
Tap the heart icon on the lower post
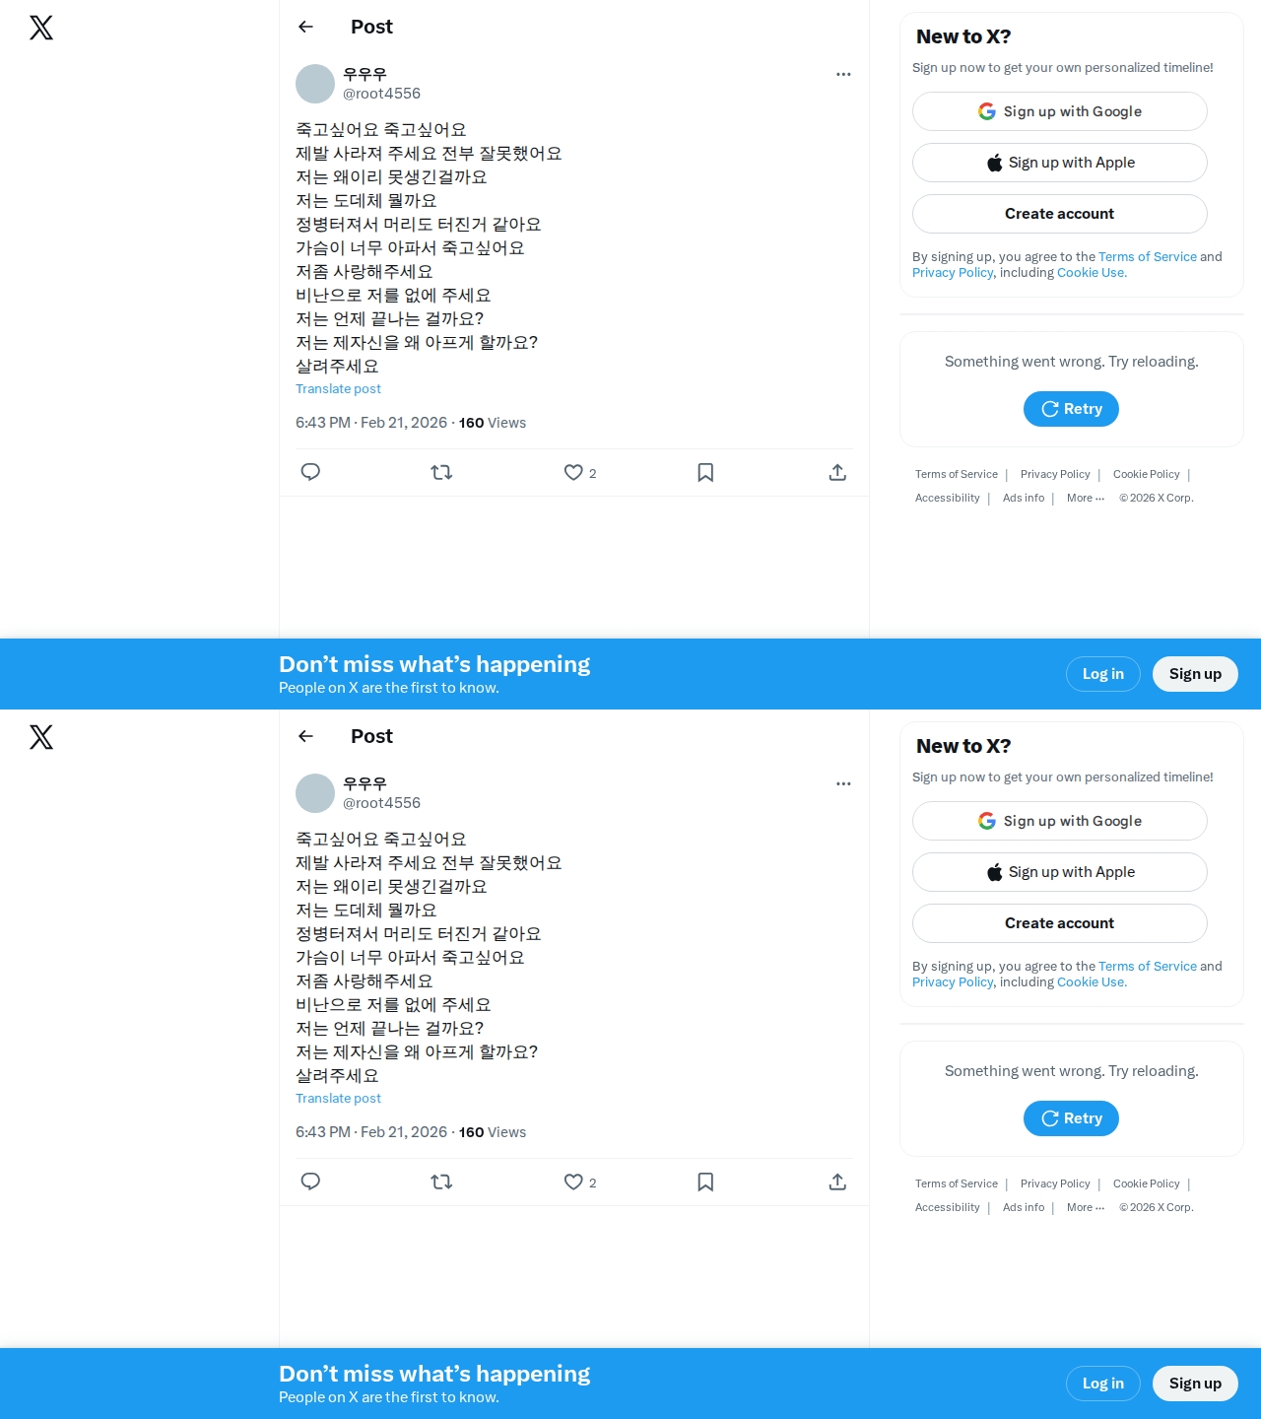(573, 1182)
